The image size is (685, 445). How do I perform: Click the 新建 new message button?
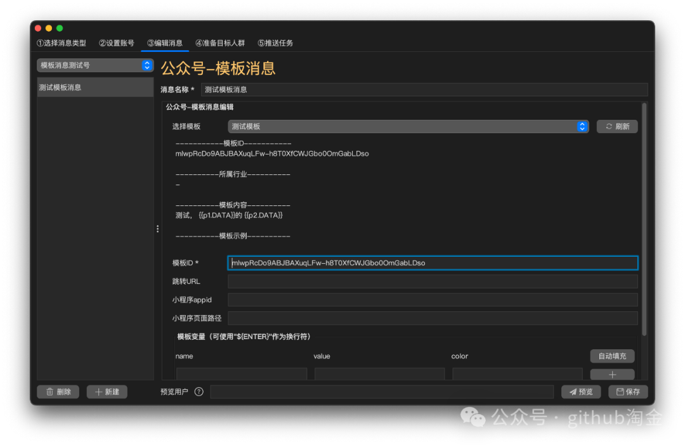click(107, 392)
